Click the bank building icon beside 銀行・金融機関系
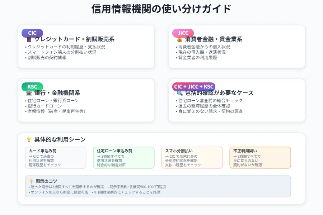Viewport: 323px width, 215px height. 29,93
